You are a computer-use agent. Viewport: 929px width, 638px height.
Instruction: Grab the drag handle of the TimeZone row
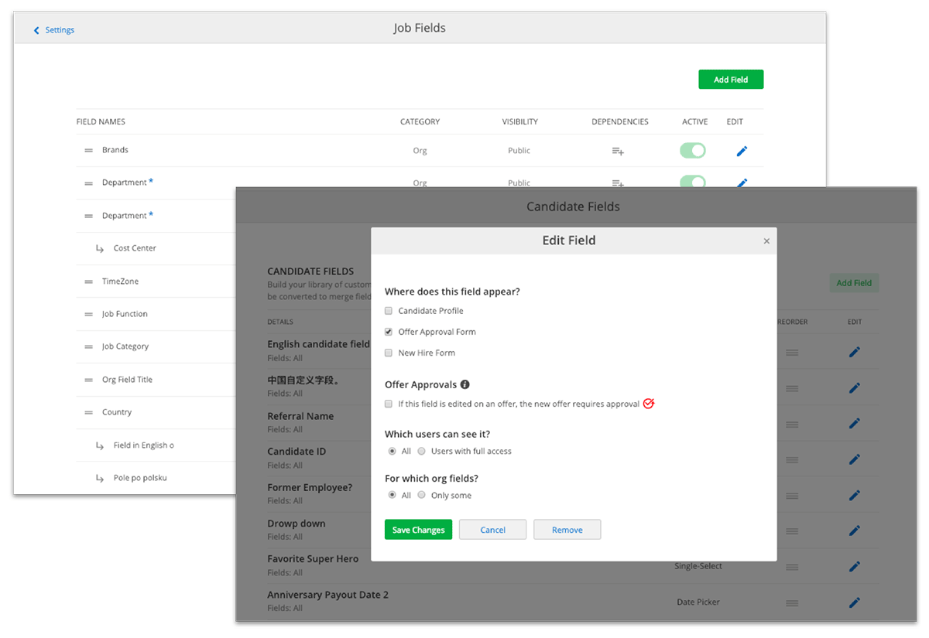tap(89, 281)
